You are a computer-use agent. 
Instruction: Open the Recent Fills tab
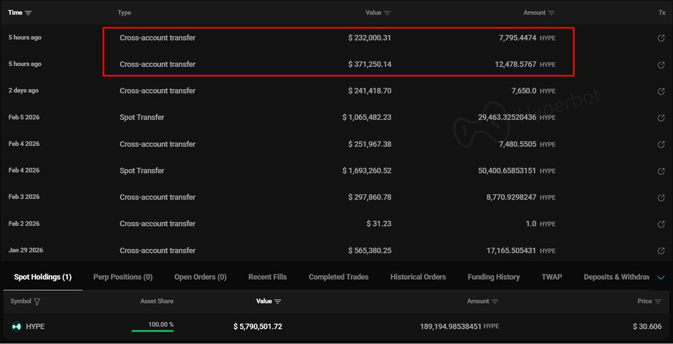coord(268,277)
